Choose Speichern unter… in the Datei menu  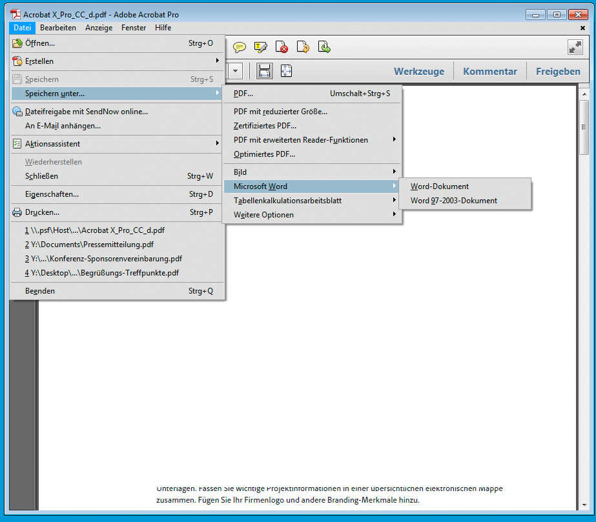point(116,94)
